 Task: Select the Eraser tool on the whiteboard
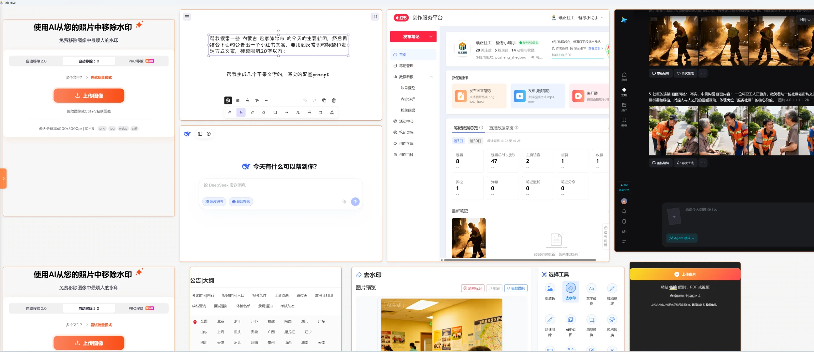click(264, 112)
